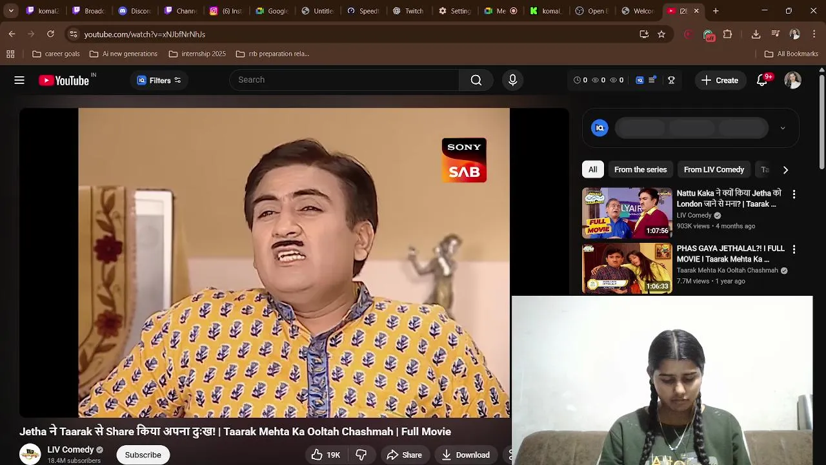Open the rrb preparation bookmark folder
The image size is (826, 465).
coord(273,54)
